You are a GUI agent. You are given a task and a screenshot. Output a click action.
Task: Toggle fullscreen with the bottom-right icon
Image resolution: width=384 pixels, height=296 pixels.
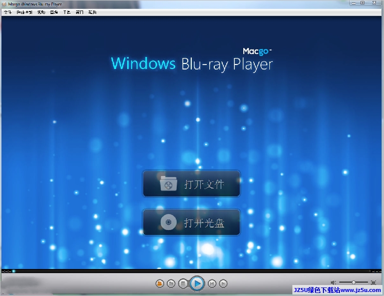point(373,282)
